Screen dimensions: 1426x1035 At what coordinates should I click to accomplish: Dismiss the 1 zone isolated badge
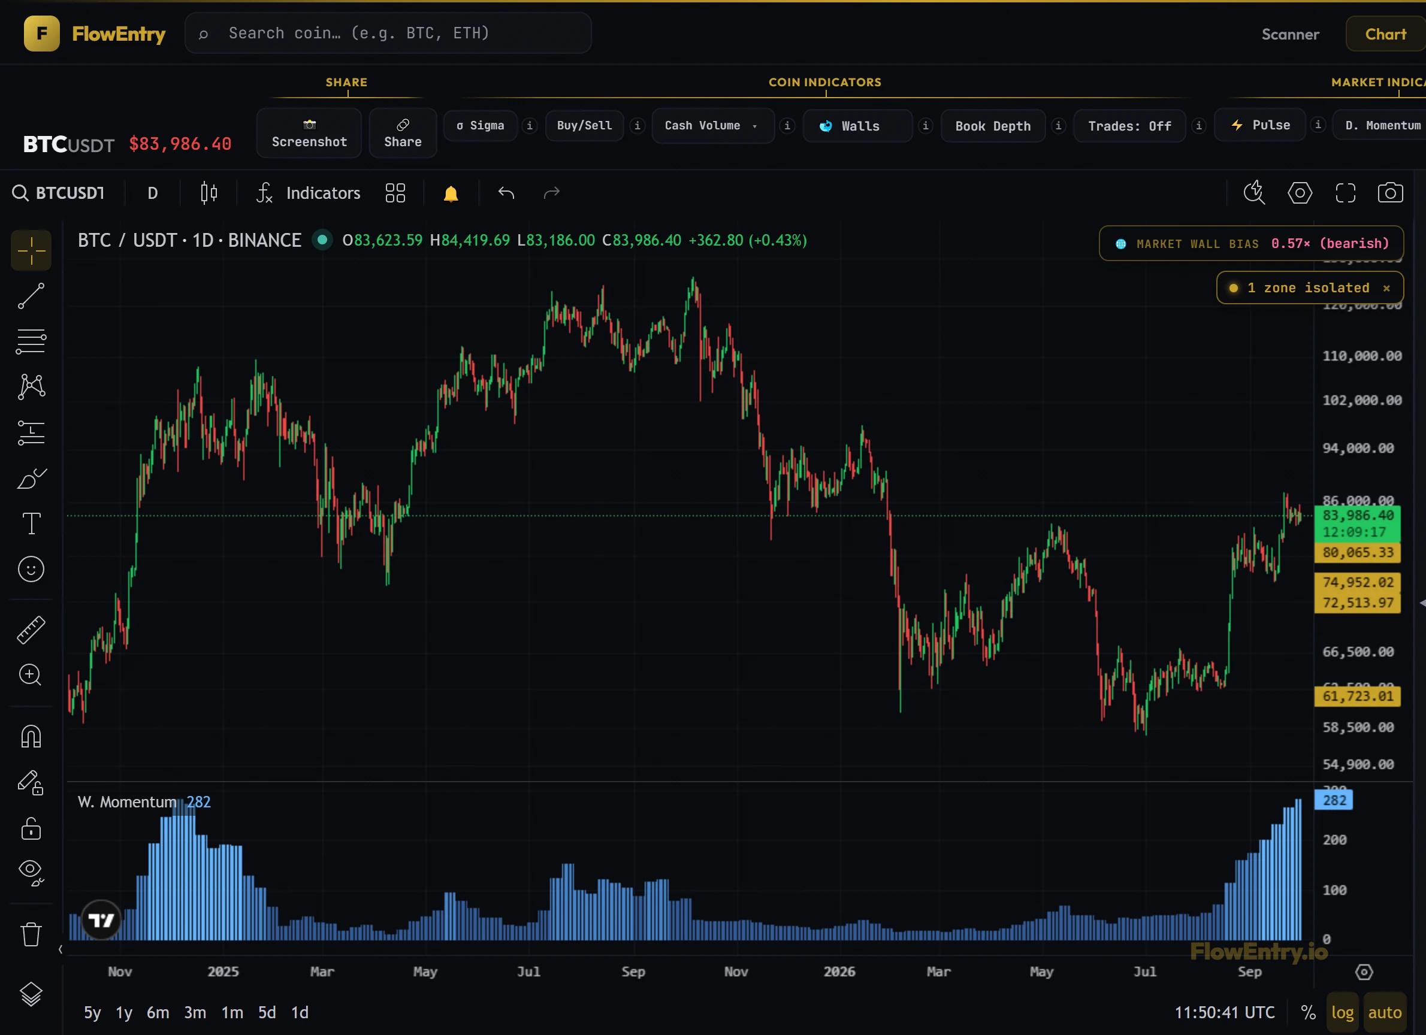[x=1386, y=288]
